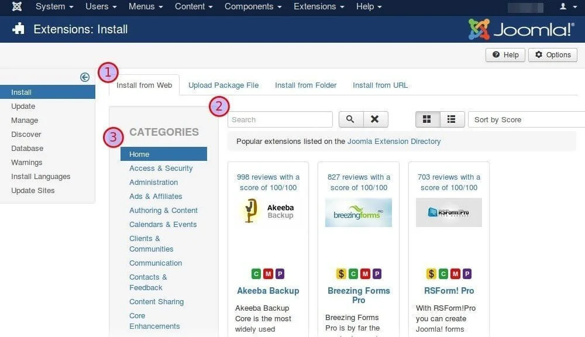Open the Sort by Score dropdown
The height and width of the screenshot is (337, 585).
click(526, 119)
